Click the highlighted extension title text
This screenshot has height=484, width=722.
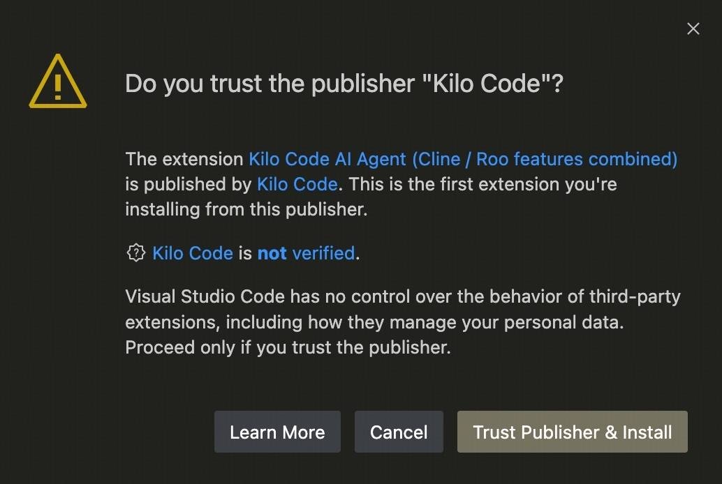click(x=463, y=159)
